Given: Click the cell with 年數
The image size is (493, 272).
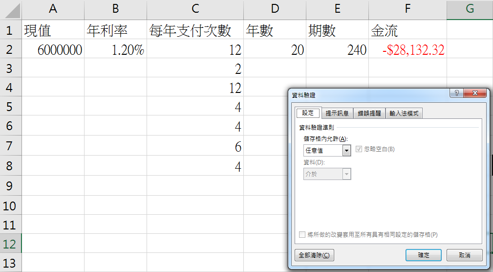Looking at the screenshot, I should point(275,30).
